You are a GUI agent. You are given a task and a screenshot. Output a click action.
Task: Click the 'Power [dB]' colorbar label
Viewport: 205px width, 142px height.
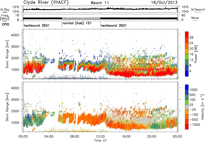pos(196,54)
